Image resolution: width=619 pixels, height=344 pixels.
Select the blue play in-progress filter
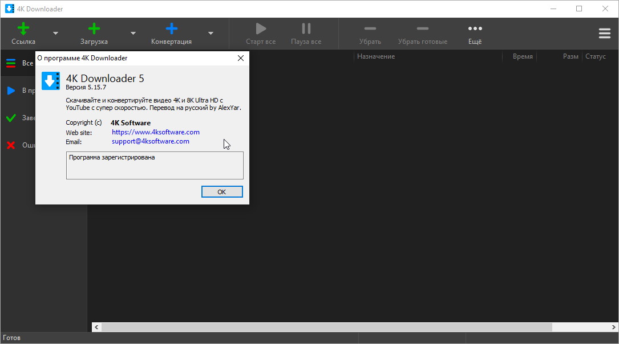click(11, 91)
